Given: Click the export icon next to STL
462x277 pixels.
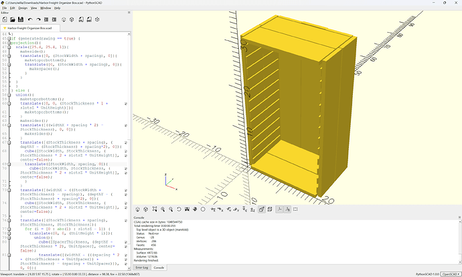Looking at the screenshot, I should [89, 19].
